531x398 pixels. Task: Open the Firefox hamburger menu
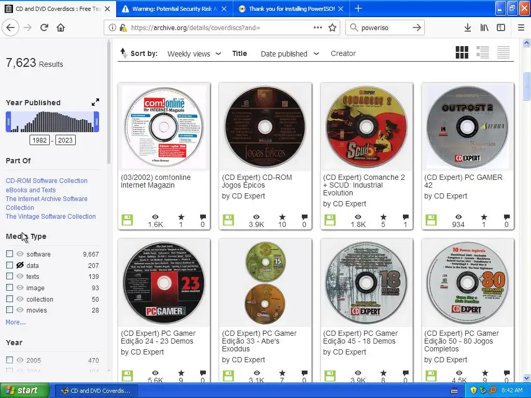click(521, 28)
